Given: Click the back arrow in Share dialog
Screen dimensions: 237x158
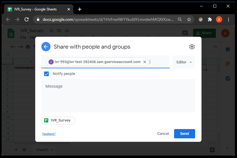Looking at the screenshot, I should (46, 47).
